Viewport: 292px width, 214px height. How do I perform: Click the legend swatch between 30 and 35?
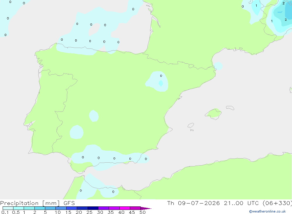click(x=104, y=208)
